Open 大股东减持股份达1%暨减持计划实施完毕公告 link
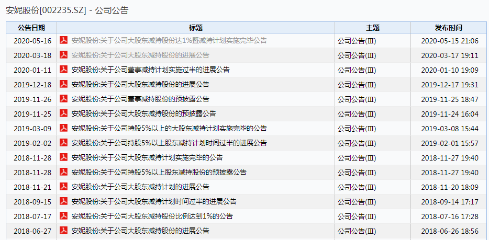The width and height of the screenshot is (489, 240). [169, 40]
